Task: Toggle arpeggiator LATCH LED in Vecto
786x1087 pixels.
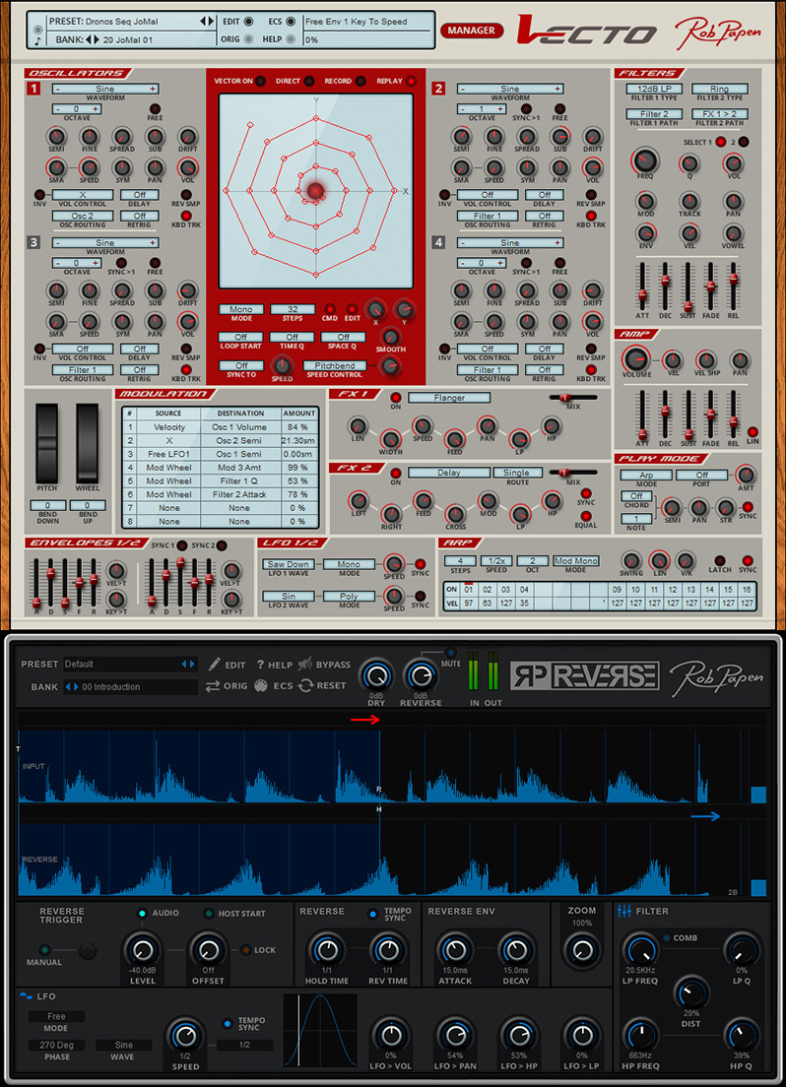Action: [720, 560]
